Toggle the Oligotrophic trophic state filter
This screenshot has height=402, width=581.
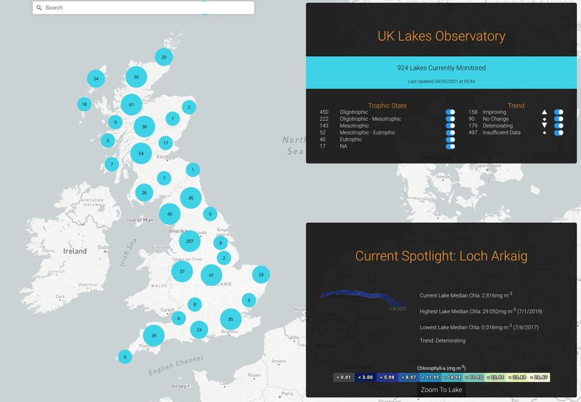[x=450, y=112]
